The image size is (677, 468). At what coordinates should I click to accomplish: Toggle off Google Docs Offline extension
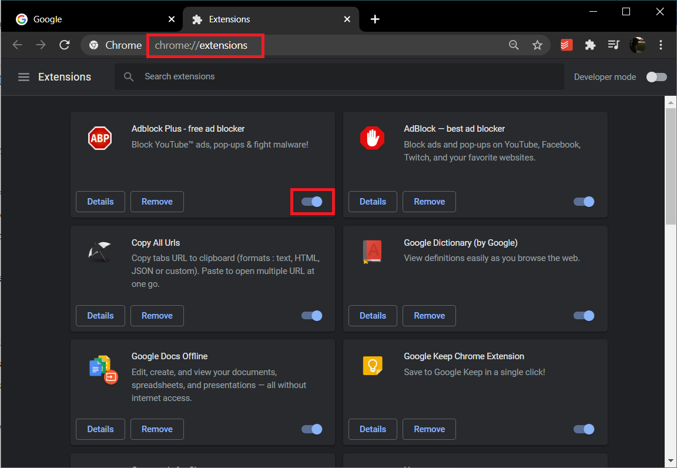coord(312,429)
